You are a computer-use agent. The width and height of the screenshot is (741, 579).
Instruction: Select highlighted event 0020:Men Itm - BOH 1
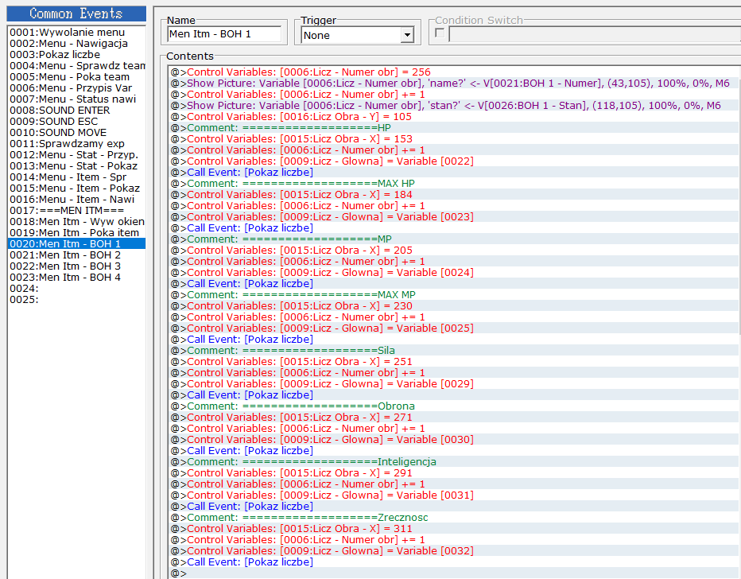click(77, 244)
